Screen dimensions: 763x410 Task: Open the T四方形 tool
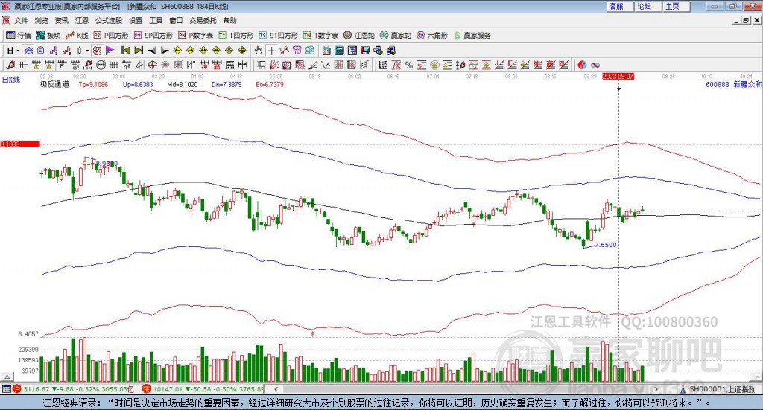click(236, 36)
